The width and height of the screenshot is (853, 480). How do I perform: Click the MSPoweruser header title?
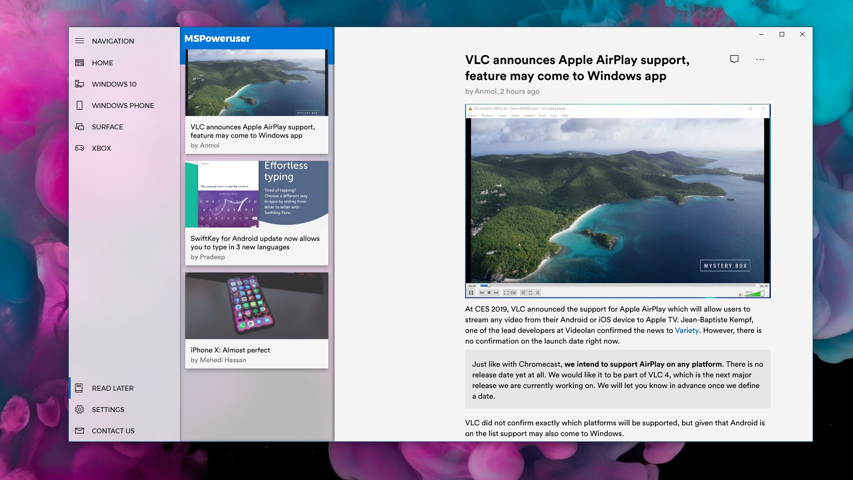pos(217,39)
